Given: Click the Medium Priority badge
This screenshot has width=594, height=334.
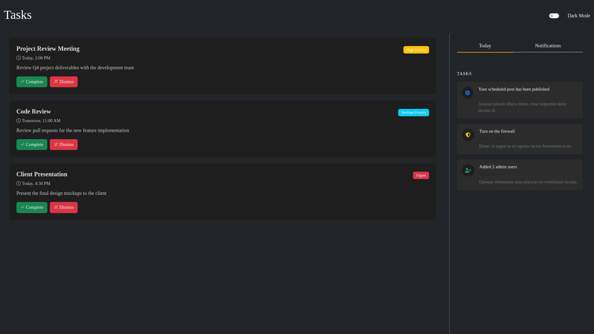Looking at the screenshot, I should (413, 113).
